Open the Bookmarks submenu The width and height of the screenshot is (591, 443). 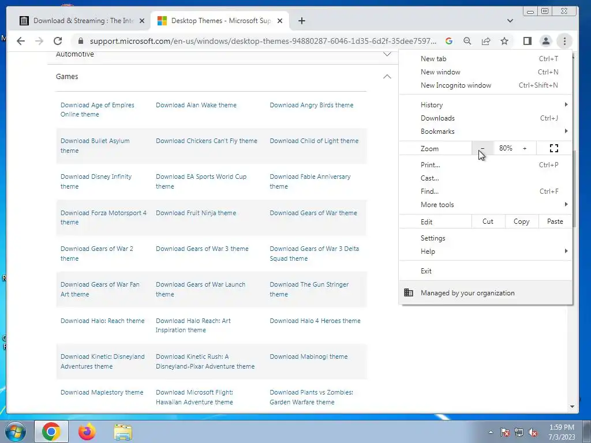coord(485,131)
